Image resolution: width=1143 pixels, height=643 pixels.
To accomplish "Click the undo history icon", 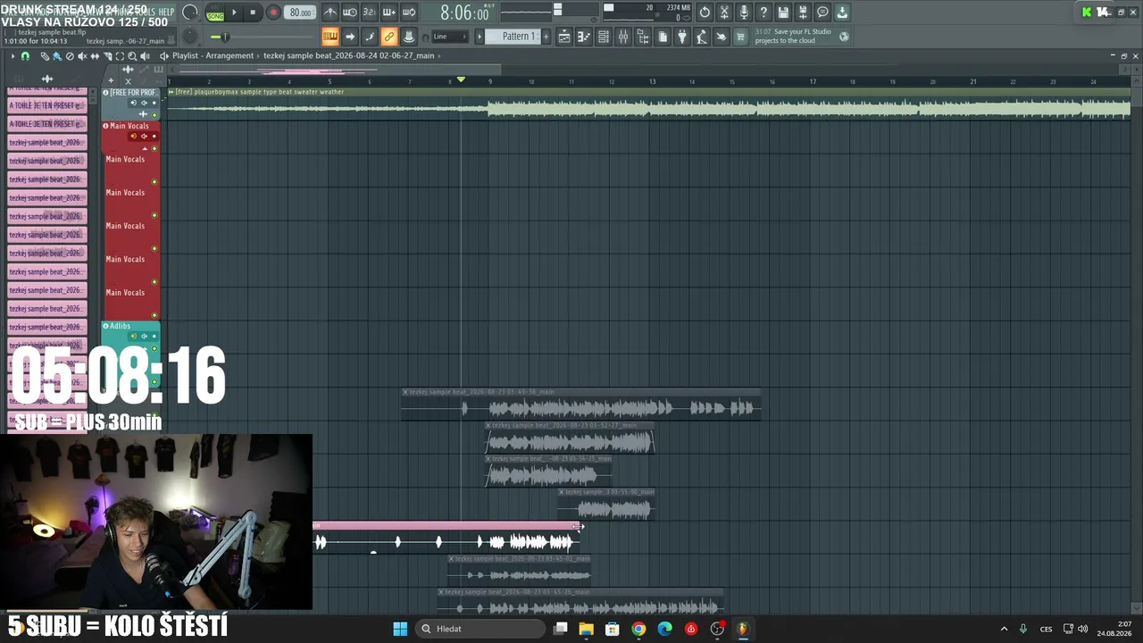I will [705, 13].
